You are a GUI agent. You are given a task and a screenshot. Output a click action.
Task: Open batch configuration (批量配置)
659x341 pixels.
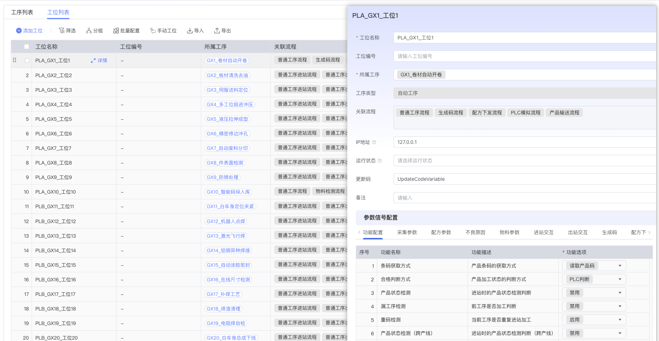pos(116,31)
